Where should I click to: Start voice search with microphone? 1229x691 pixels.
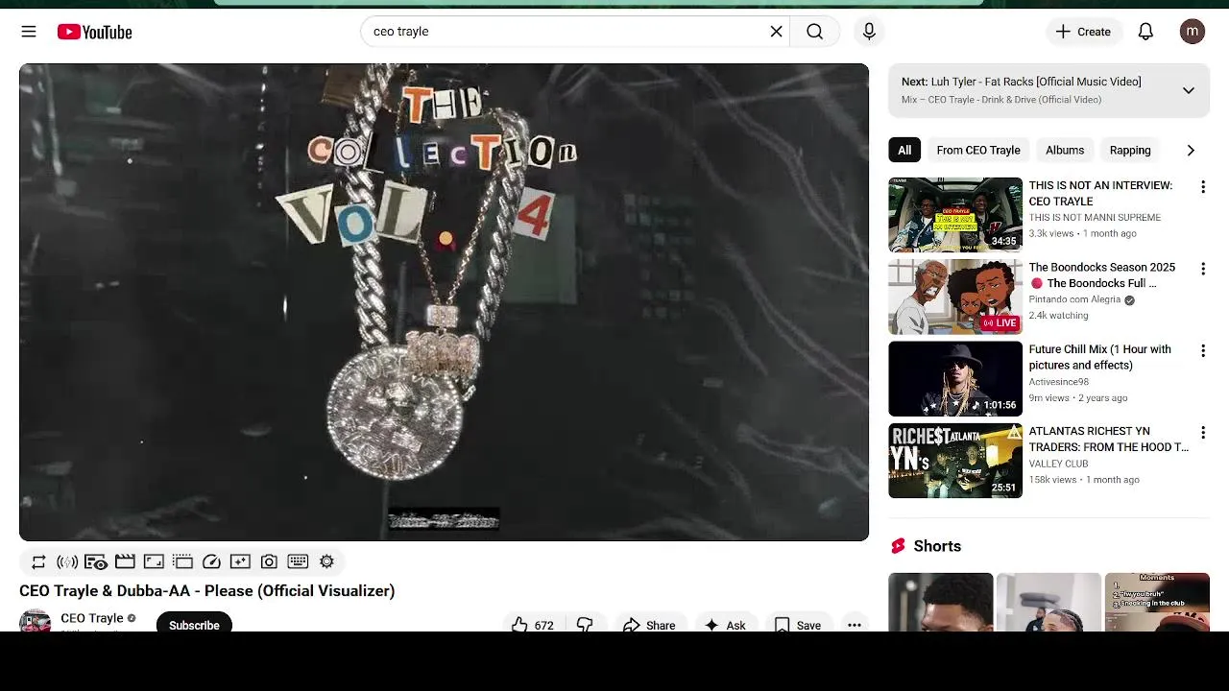coord(869,32)
